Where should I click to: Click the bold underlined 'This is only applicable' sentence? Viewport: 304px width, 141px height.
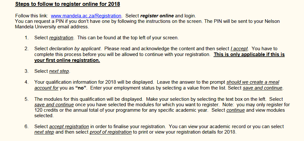249,54
